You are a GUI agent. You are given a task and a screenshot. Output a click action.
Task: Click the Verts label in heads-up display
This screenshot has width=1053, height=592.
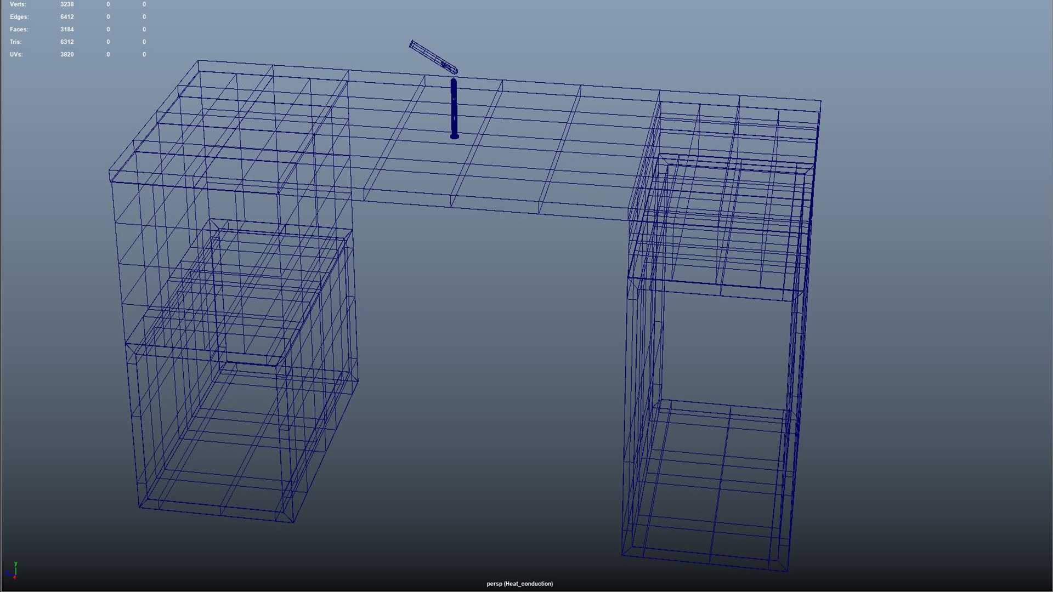point(18,4)
